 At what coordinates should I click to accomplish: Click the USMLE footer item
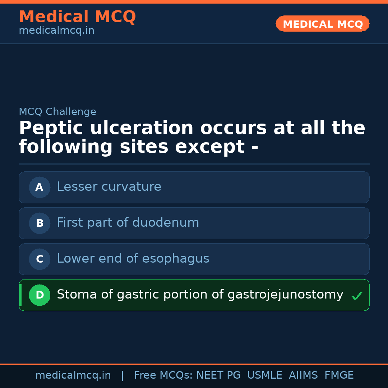click(264, 375)
